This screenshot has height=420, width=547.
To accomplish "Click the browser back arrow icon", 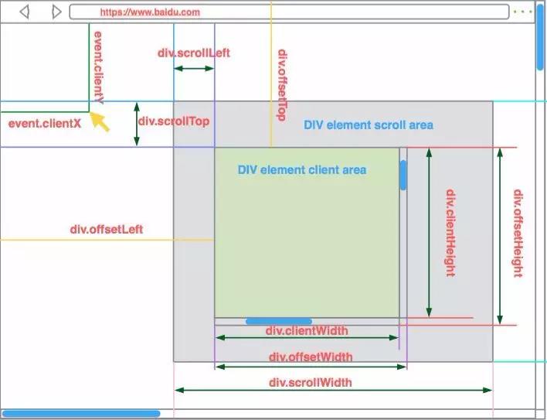I will point(25,12).
